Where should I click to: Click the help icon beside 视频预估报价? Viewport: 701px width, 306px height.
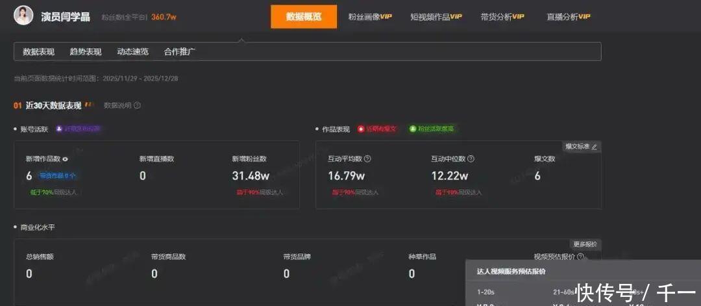click(581, 257)
